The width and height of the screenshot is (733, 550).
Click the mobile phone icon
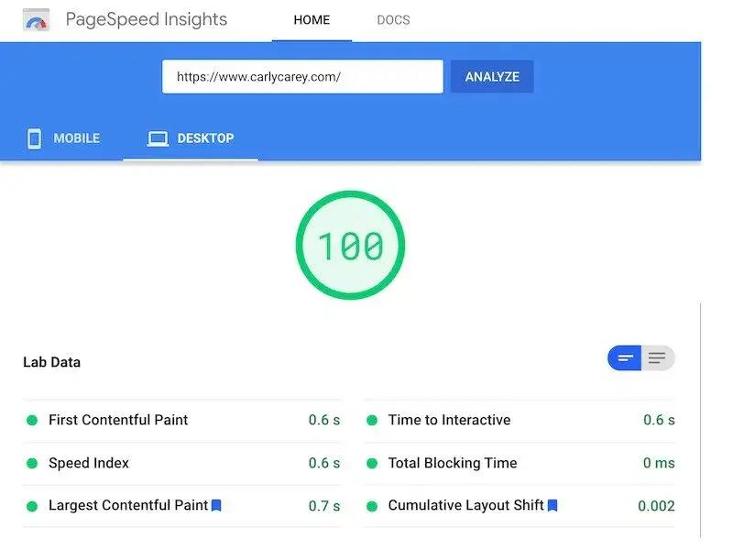point(34,138)
